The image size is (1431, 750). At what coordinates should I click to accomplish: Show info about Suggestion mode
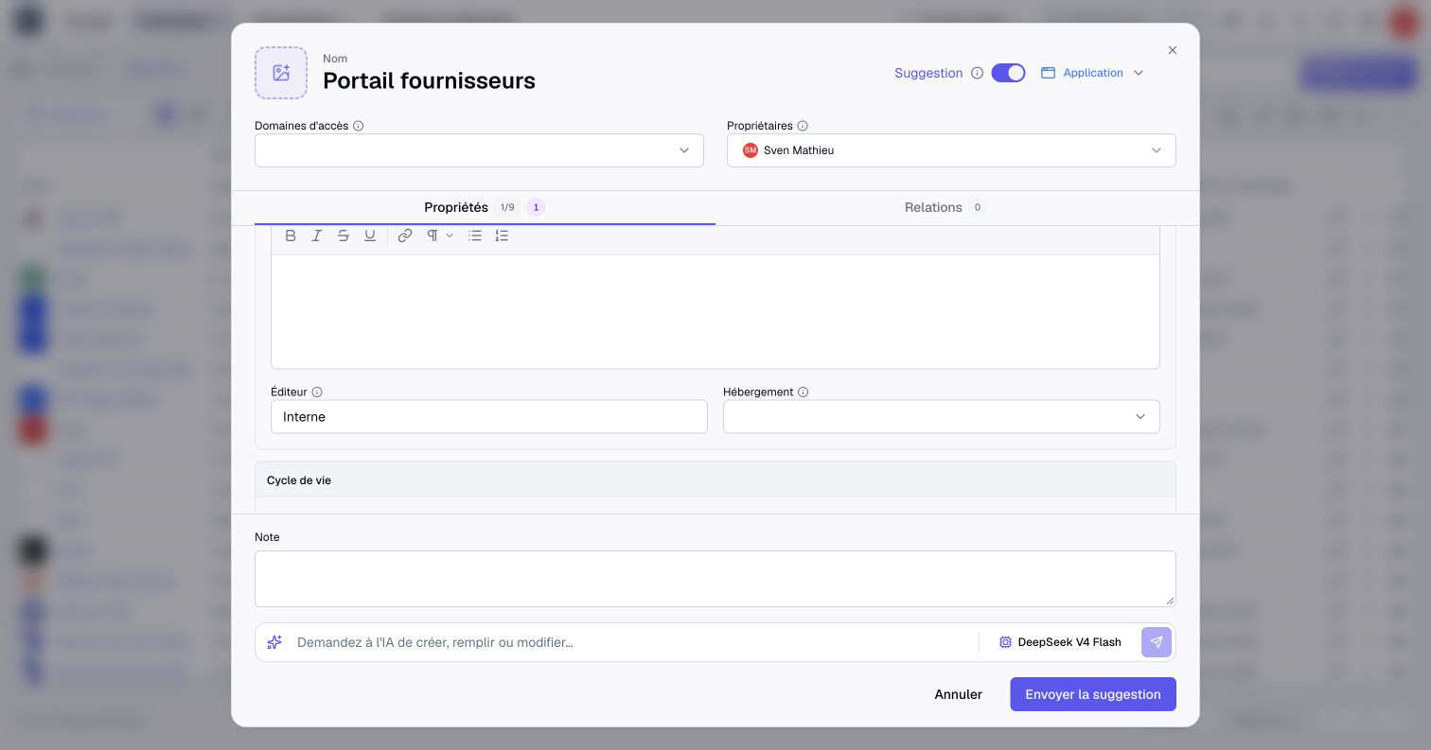click(x=977, y=73)
